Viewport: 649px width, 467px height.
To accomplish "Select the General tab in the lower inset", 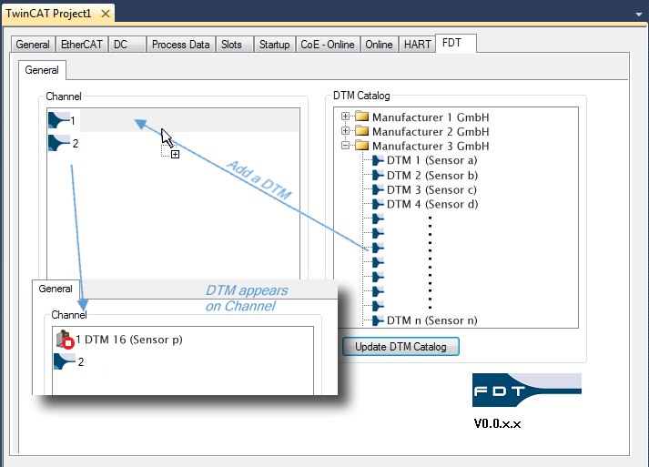I will [x=56, y=289].
